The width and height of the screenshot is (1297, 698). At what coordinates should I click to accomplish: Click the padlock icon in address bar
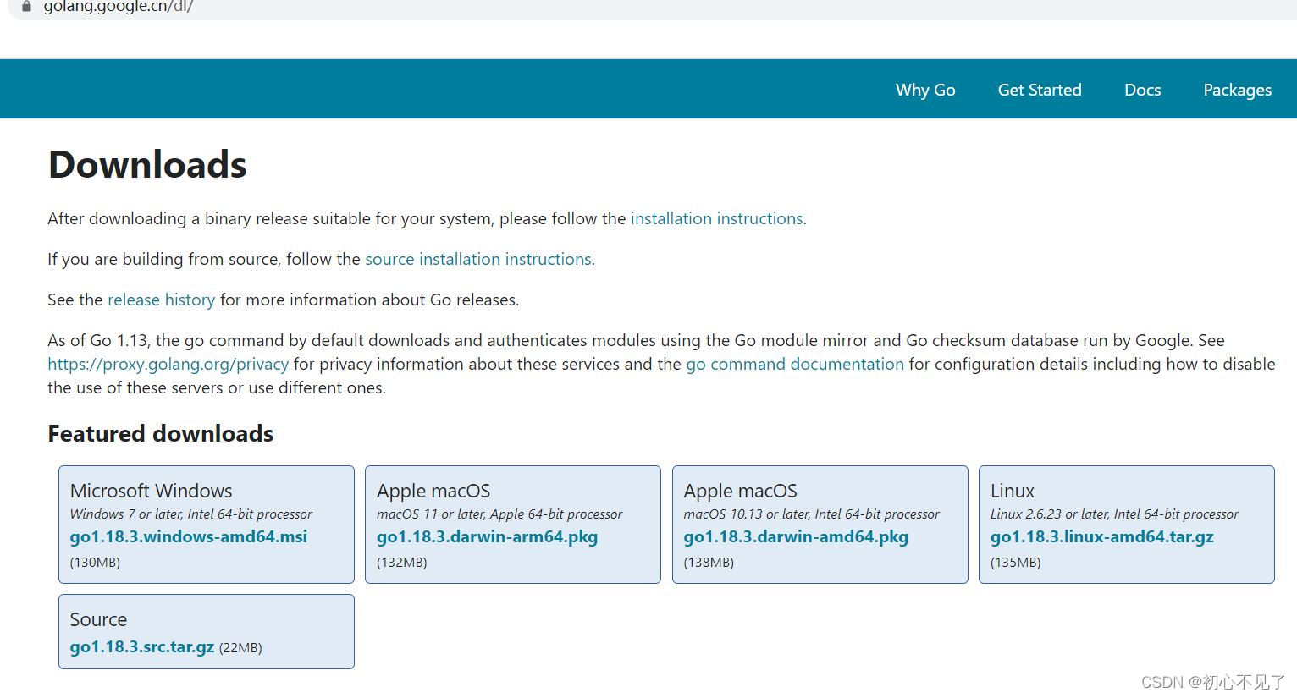click(26, 6)
